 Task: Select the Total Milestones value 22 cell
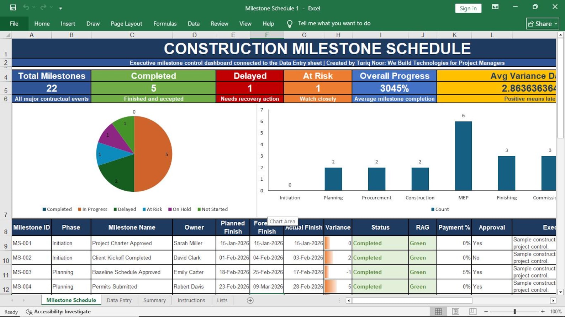pyautogui.click(x=52, y=88)
